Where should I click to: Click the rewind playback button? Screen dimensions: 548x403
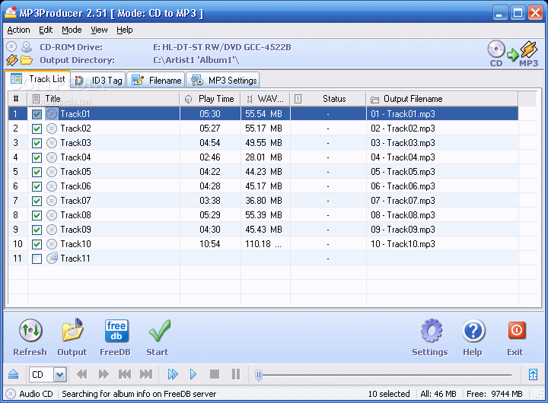tap(81, 374)
